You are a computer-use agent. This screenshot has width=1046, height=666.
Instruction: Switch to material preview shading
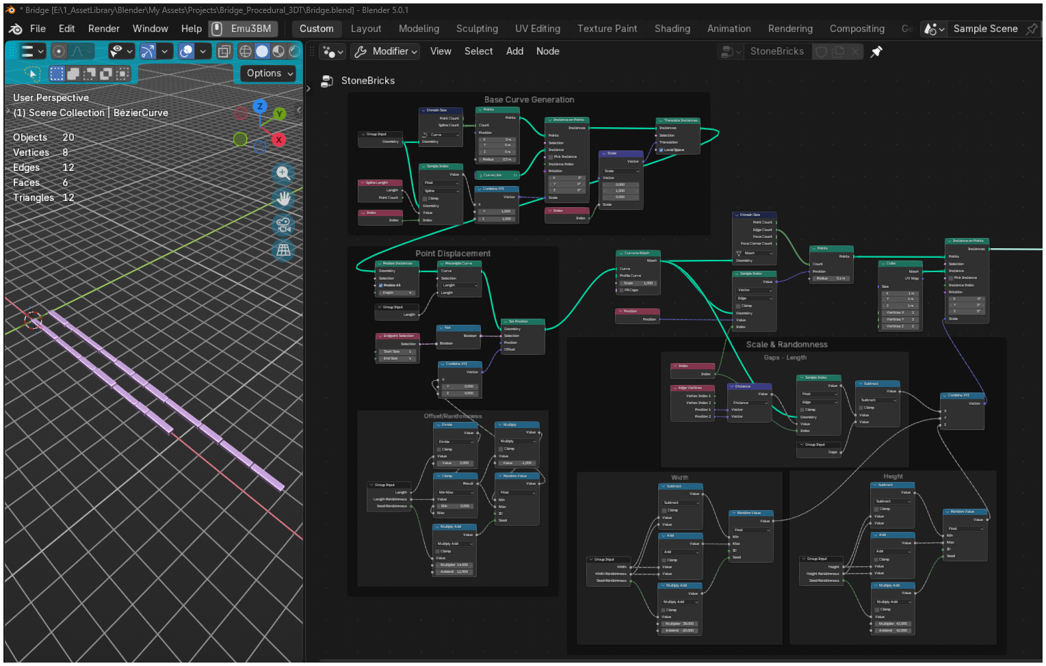pos(278,51)
